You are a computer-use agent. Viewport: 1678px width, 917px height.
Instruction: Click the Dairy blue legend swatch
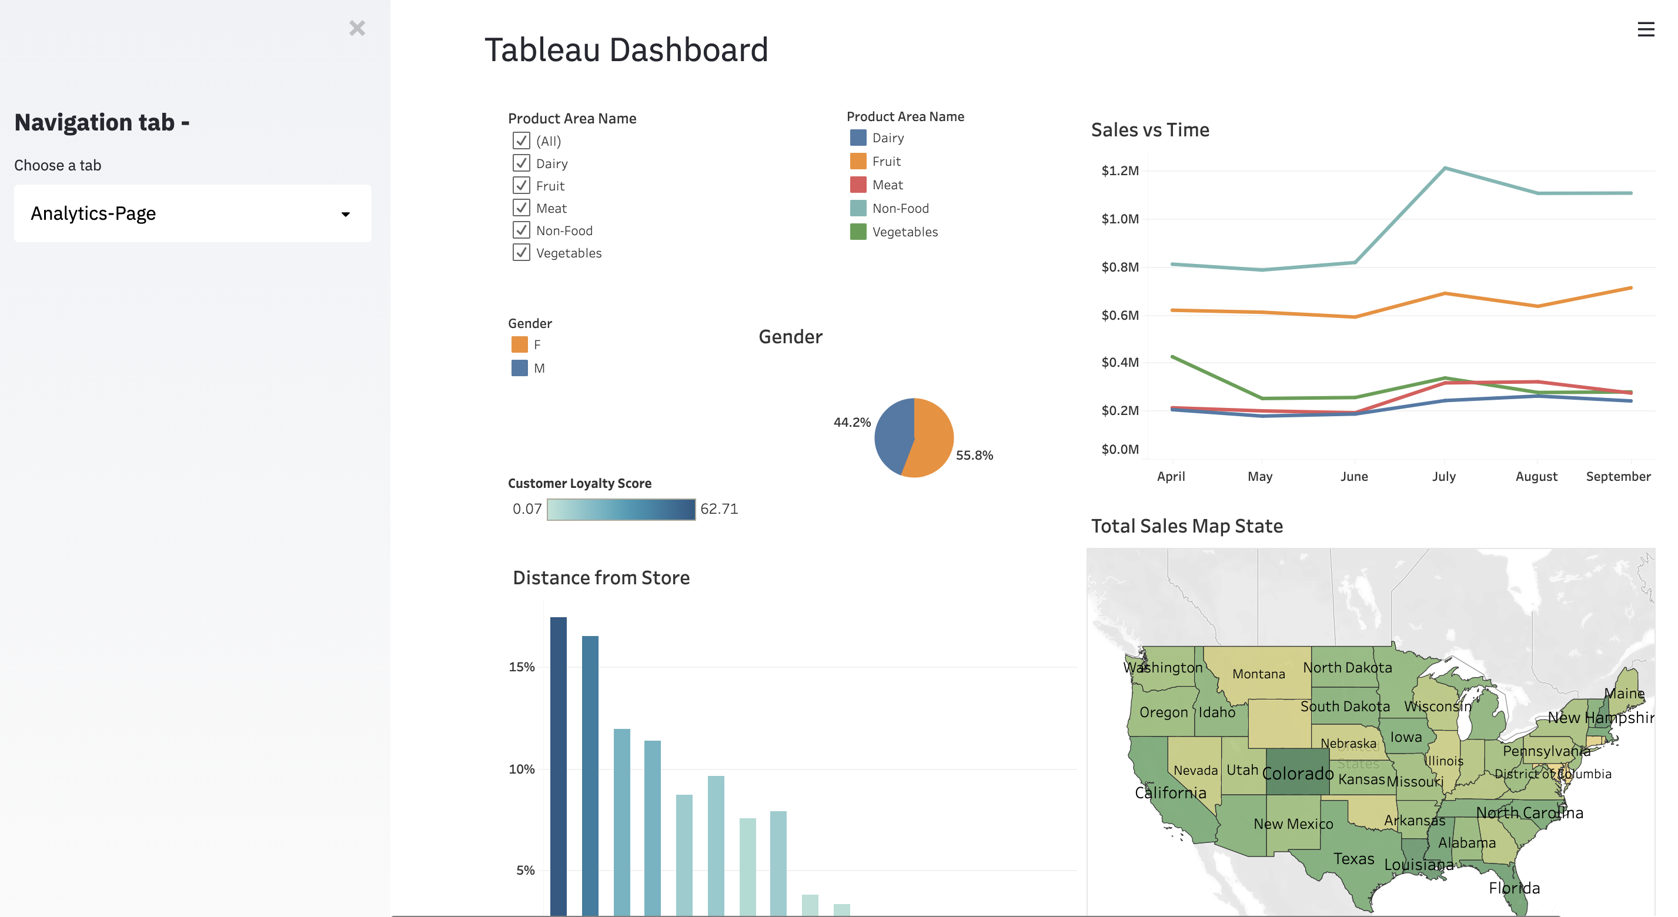(x=858, y=138)
